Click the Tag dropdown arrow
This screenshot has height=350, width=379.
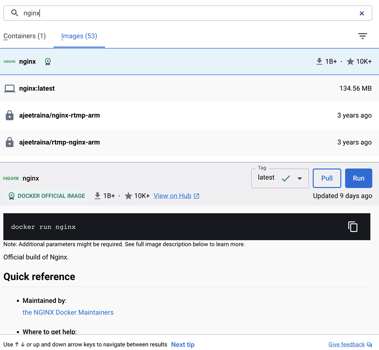(x=300, y=178)
